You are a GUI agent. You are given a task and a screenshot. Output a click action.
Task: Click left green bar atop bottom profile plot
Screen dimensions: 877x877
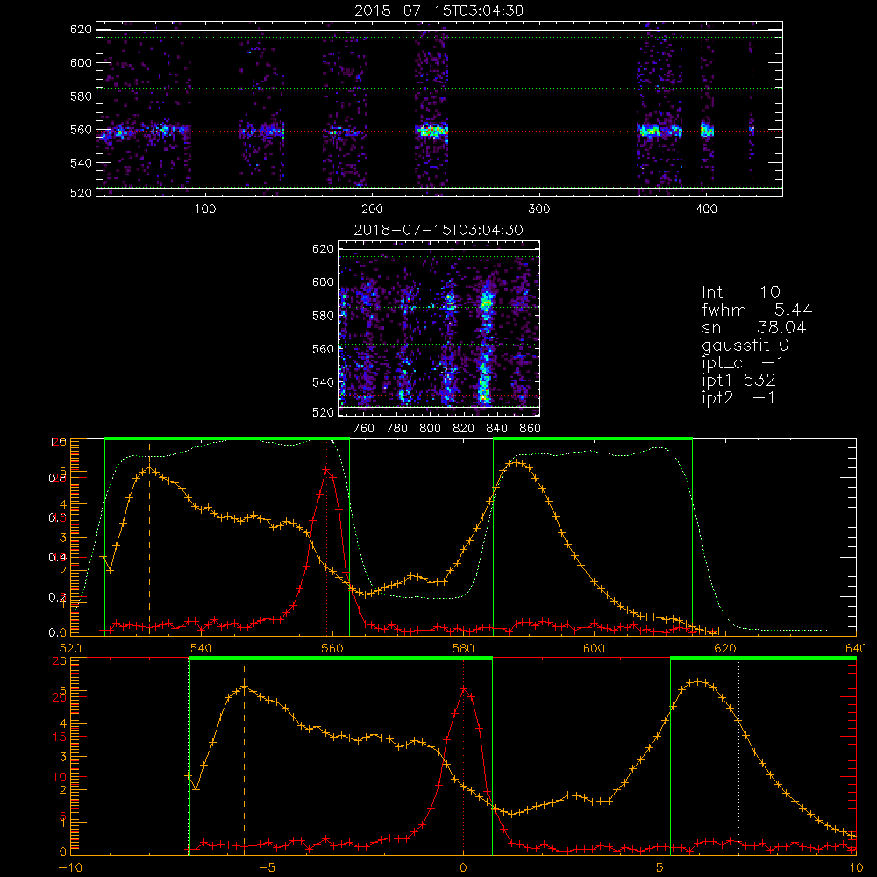tap(340, 658)
